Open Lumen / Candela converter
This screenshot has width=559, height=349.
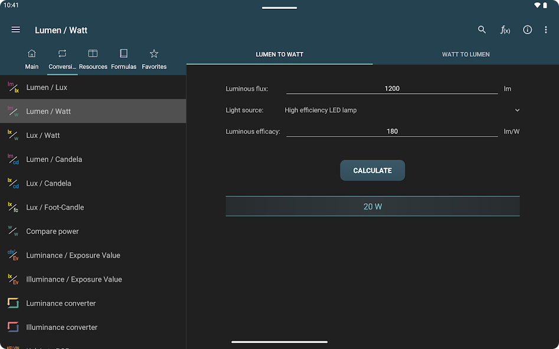point(93,159)
